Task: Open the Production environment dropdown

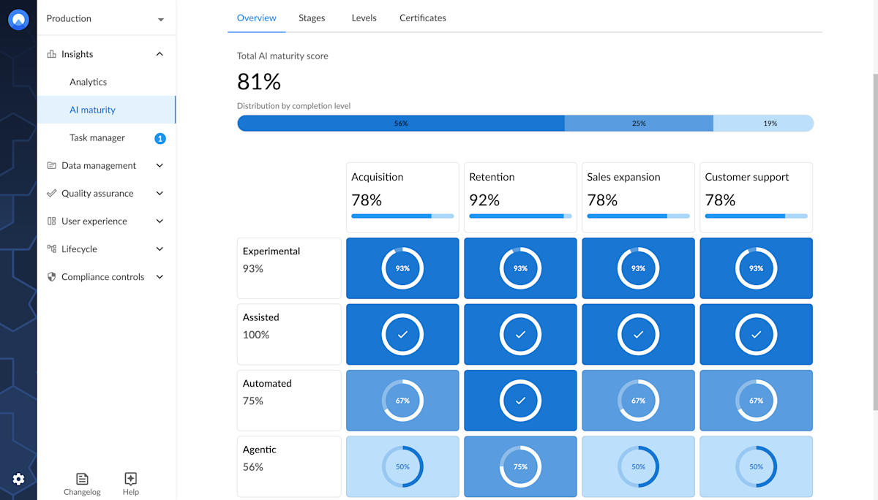Action: pyautogui.click(x=106, y=18)
